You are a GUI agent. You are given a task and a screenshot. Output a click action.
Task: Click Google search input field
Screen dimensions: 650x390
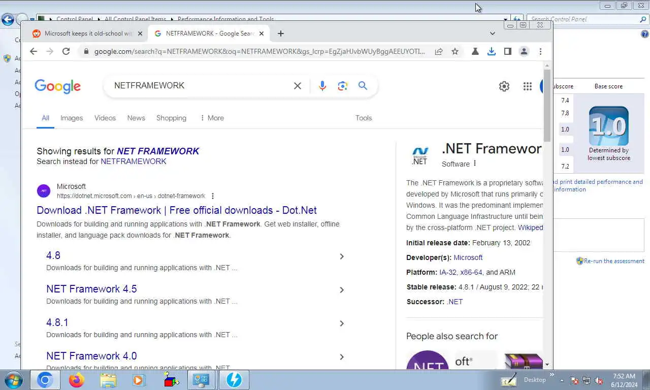pyautogui.click(x=201, y=86)
